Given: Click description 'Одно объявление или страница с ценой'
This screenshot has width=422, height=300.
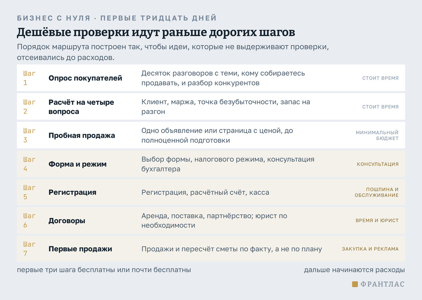Looking at the screenshot, I should point(217,135).
